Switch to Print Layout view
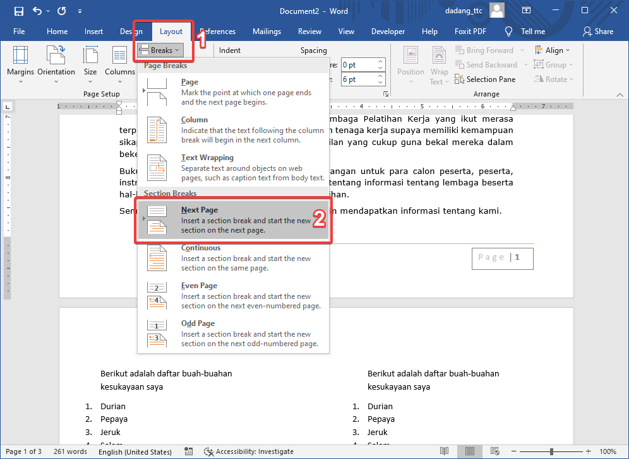Viewport: 629px width, 459px height. (x=469, y=451)
